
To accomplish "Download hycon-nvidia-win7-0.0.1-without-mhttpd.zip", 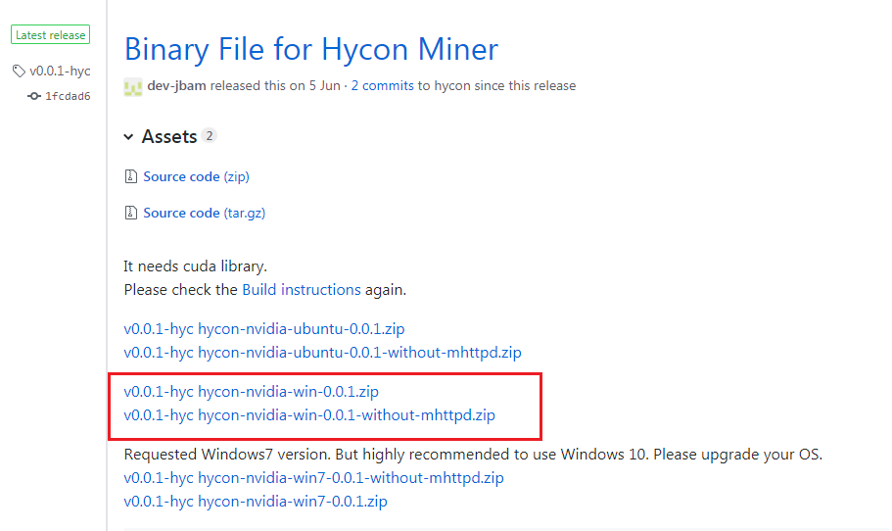I will coord(313,477).
